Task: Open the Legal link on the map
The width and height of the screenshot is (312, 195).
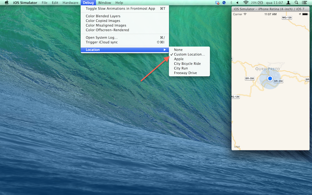Action: [x=237, y=147]
